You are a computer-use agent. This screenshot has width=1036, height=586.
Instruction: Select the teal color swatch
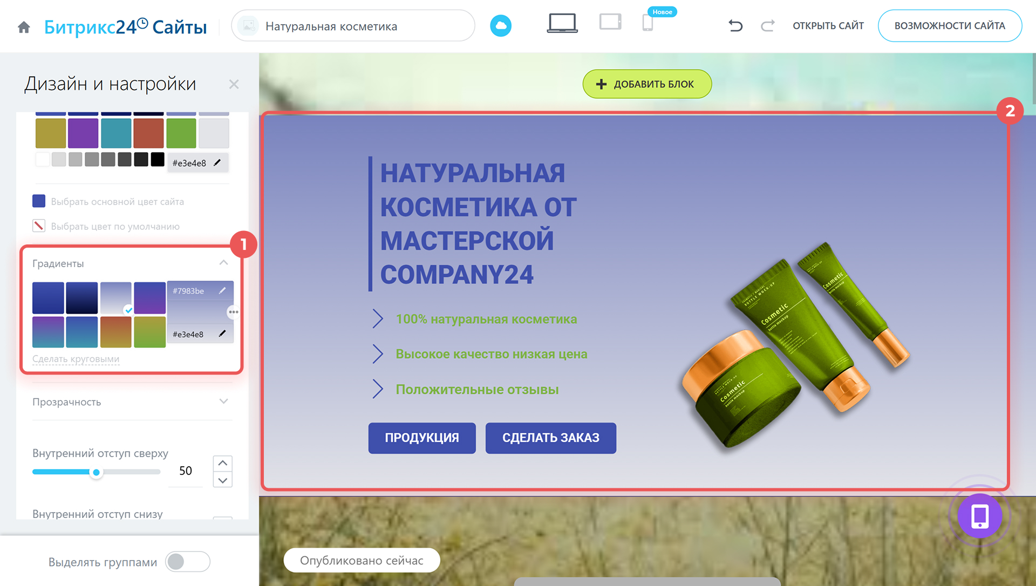tap(116, 133)
